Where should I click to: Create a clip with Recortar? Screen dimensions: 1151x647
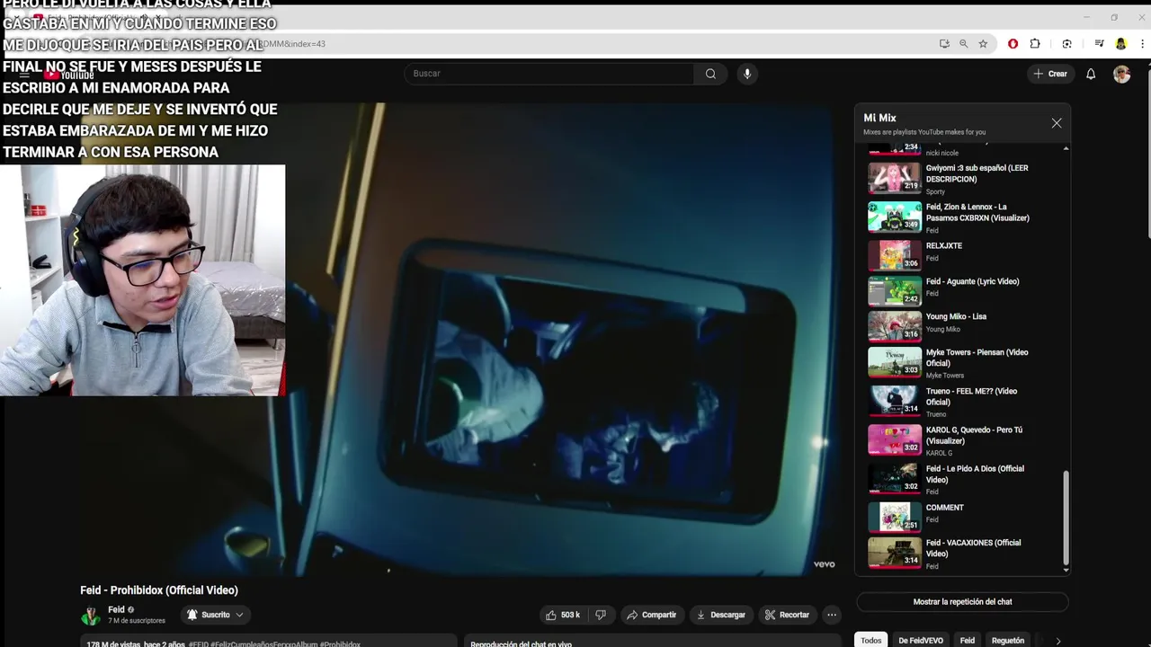pyautogui.click(x=787, y=615)
